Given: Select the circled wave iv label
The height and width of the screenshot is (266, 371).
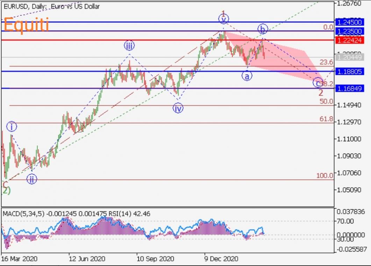Looking at the screenshot, I should [178, 108].
